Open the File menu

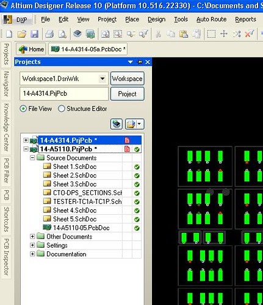pyautogui.click(x=46, y=20)
